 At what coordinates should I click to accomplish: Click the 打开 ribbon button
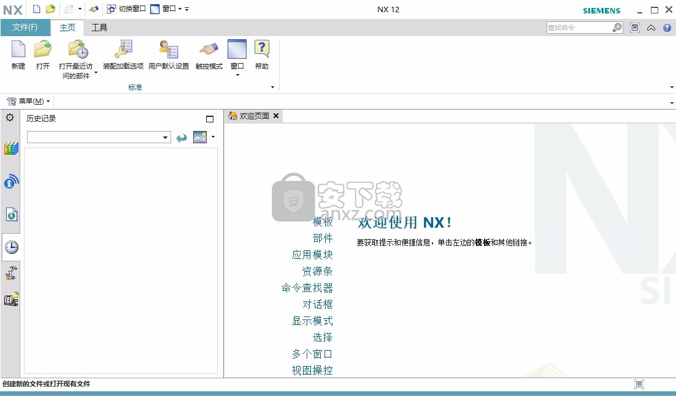point(43,54)
